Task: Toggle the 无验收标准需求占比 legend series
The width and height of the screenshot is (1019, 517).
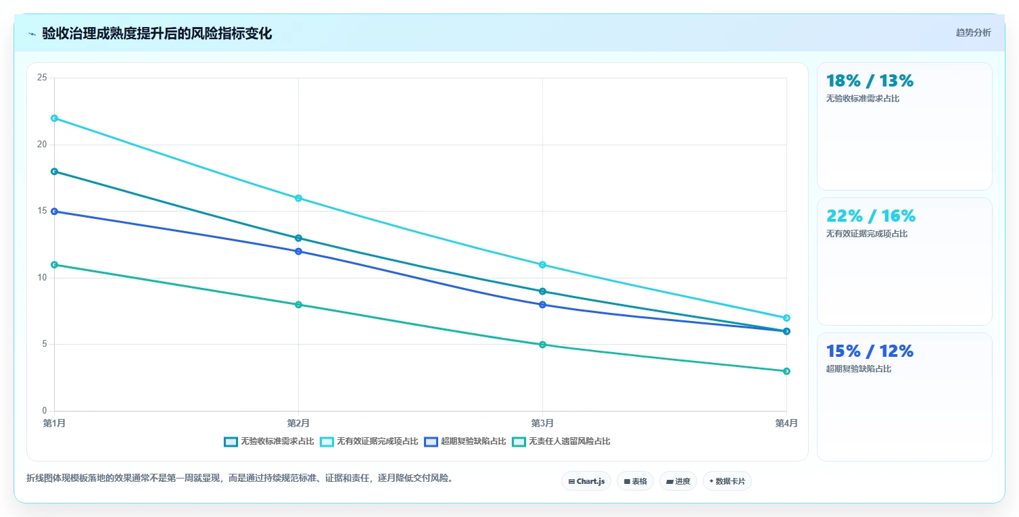Action: coord(269,441)
